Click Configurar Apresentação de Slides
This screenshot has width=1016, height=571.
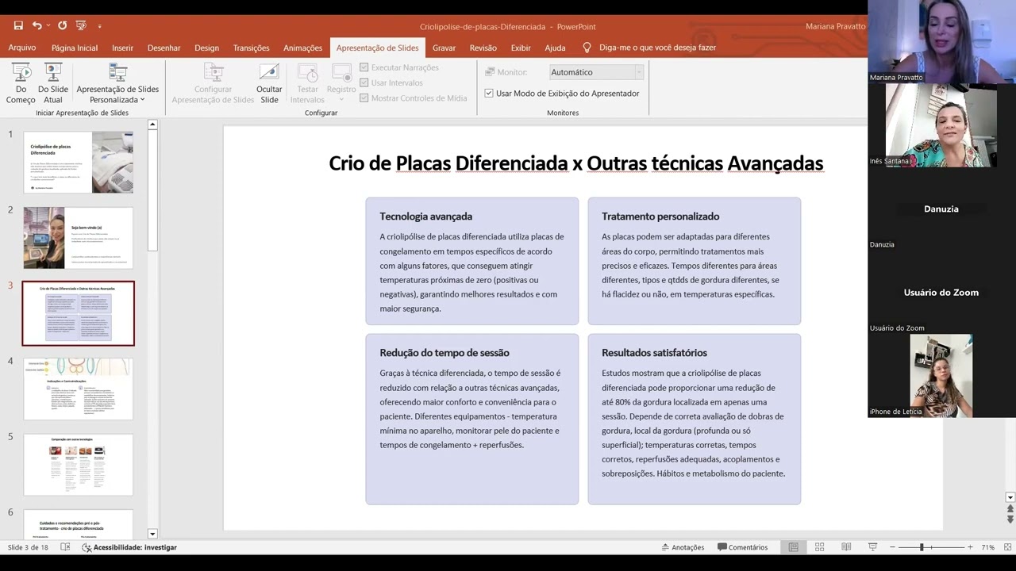click(x=213, y=83)
